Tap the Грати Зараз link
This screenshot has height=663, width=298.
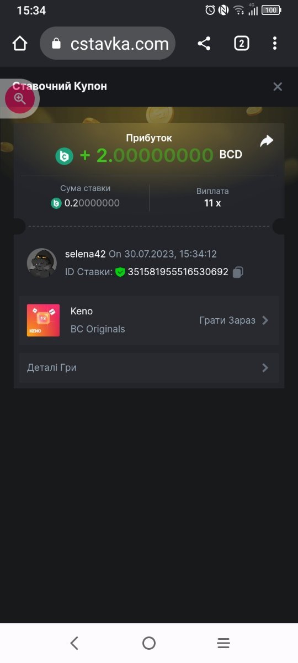tap(227, 320)
